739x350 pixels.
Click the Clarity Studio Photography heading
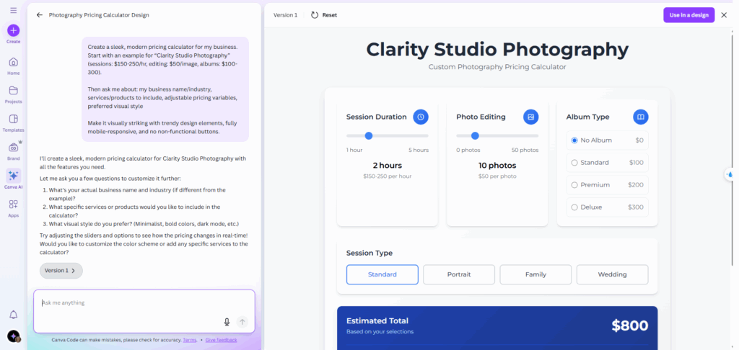coord(497,49)
